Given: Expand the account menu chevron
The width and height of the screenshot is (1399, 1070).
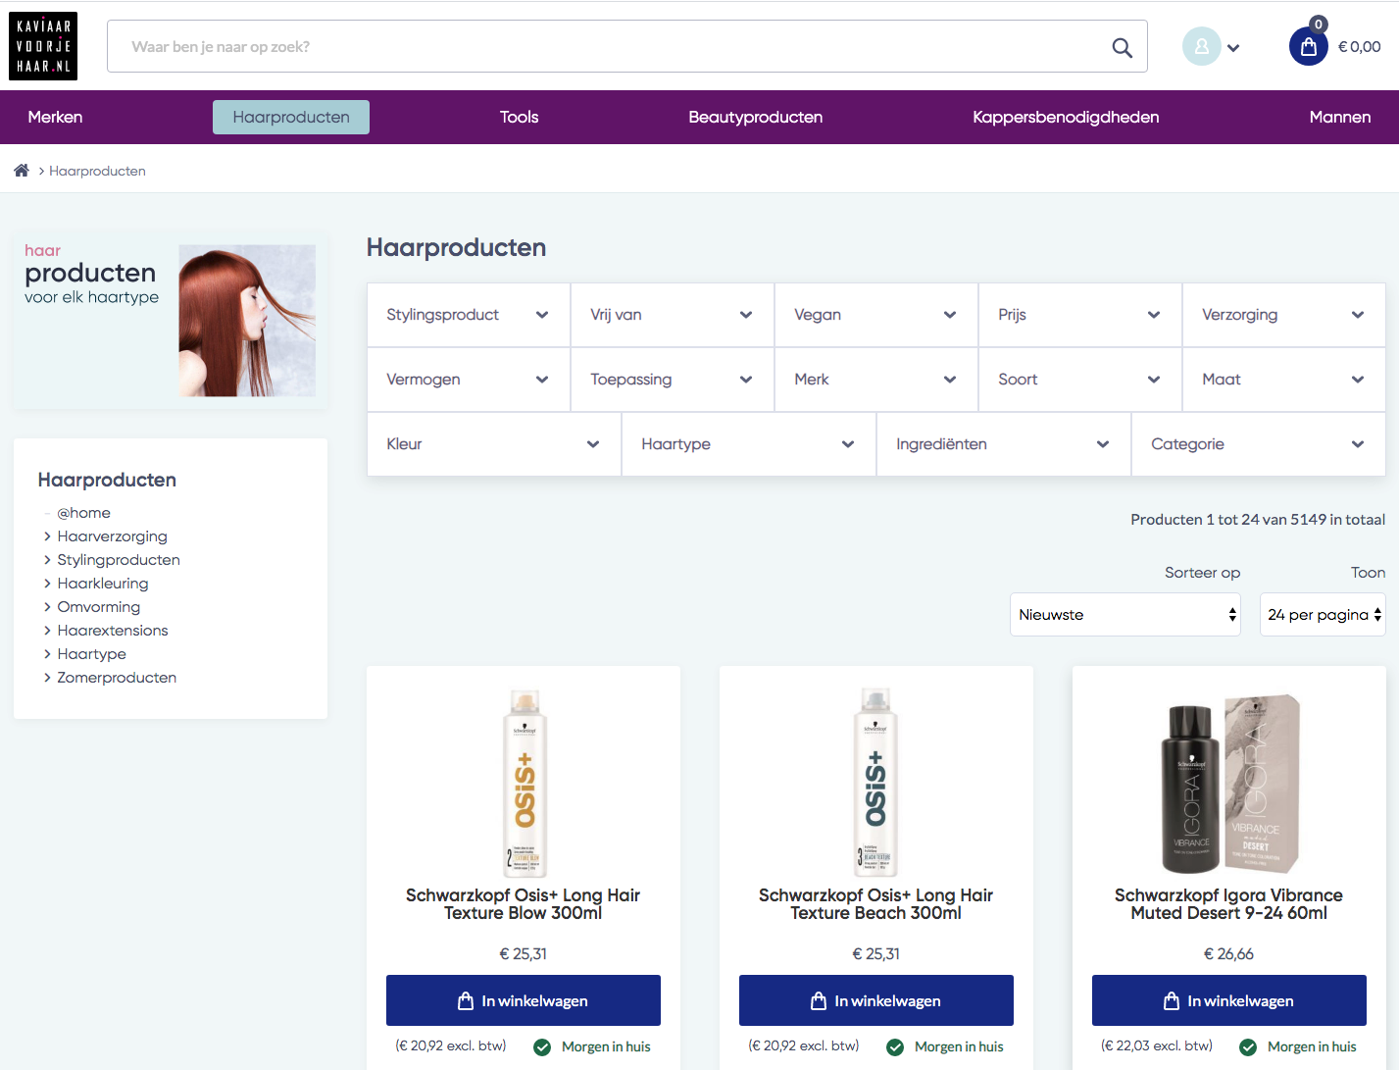Looking at the screenshot, I should 1233,48.
